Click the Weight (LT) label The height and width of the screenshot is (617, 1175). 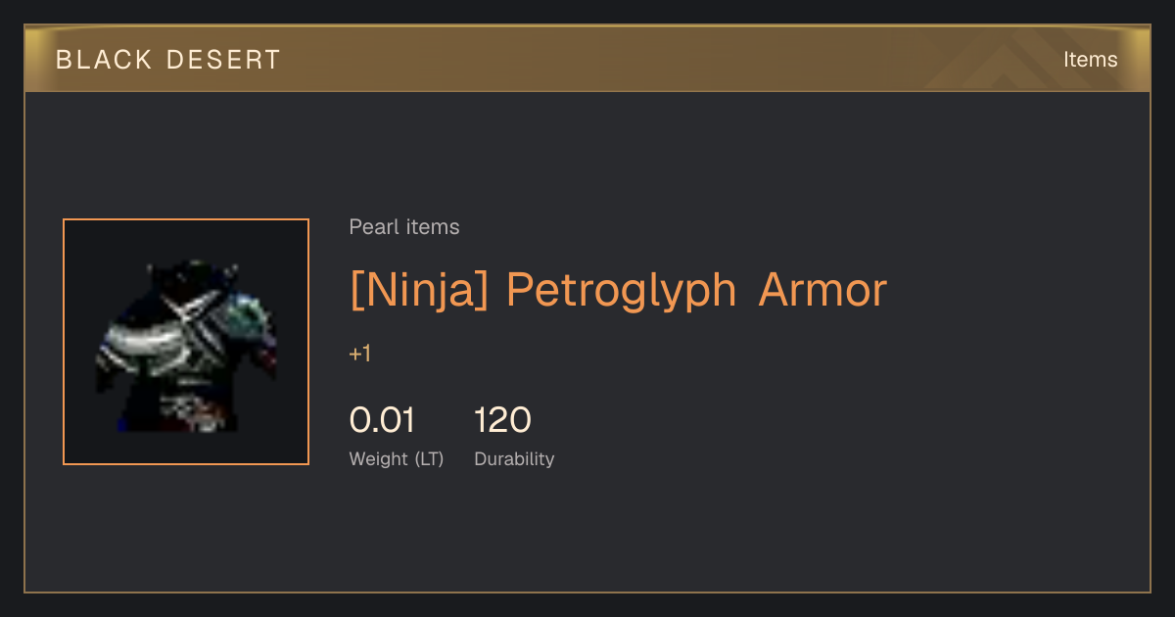[x=397, y=459]
